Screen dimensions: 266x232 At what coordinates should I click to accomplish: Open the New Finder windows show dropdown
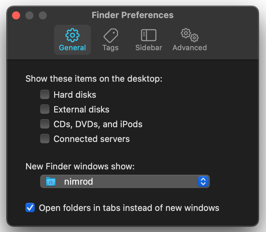(x=125, y=181)
